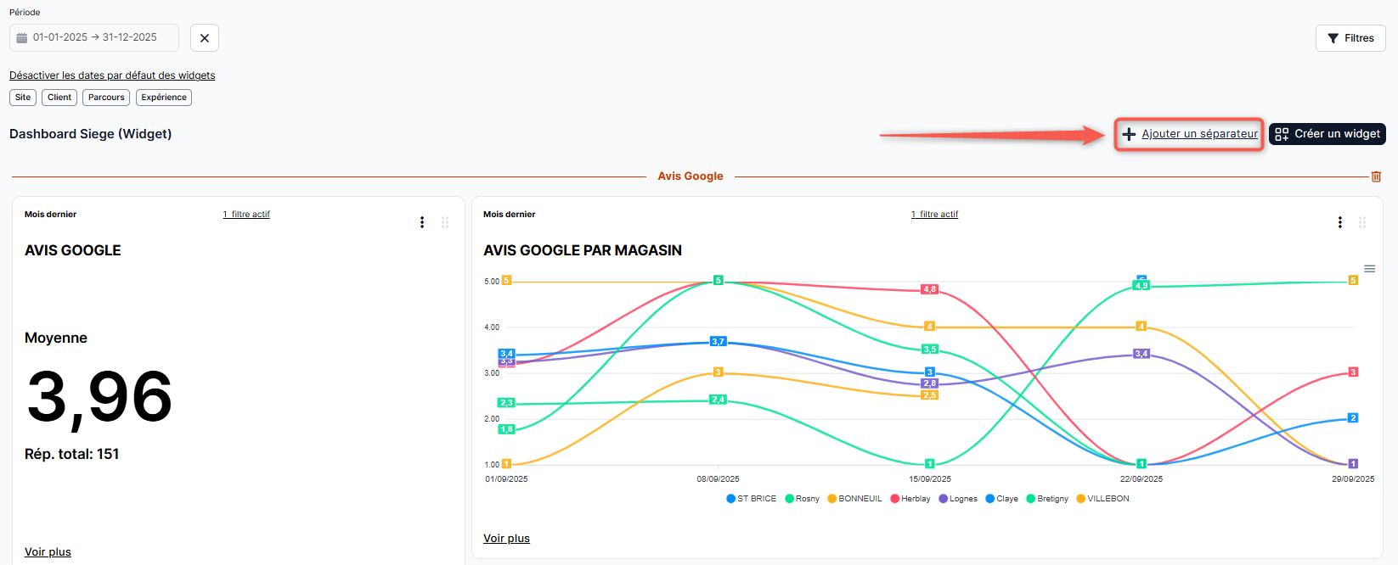Screen dimensions: 1398x565
Task: Delete the Avis Google separator with trash icon
Action: [x=1376, y=176]
